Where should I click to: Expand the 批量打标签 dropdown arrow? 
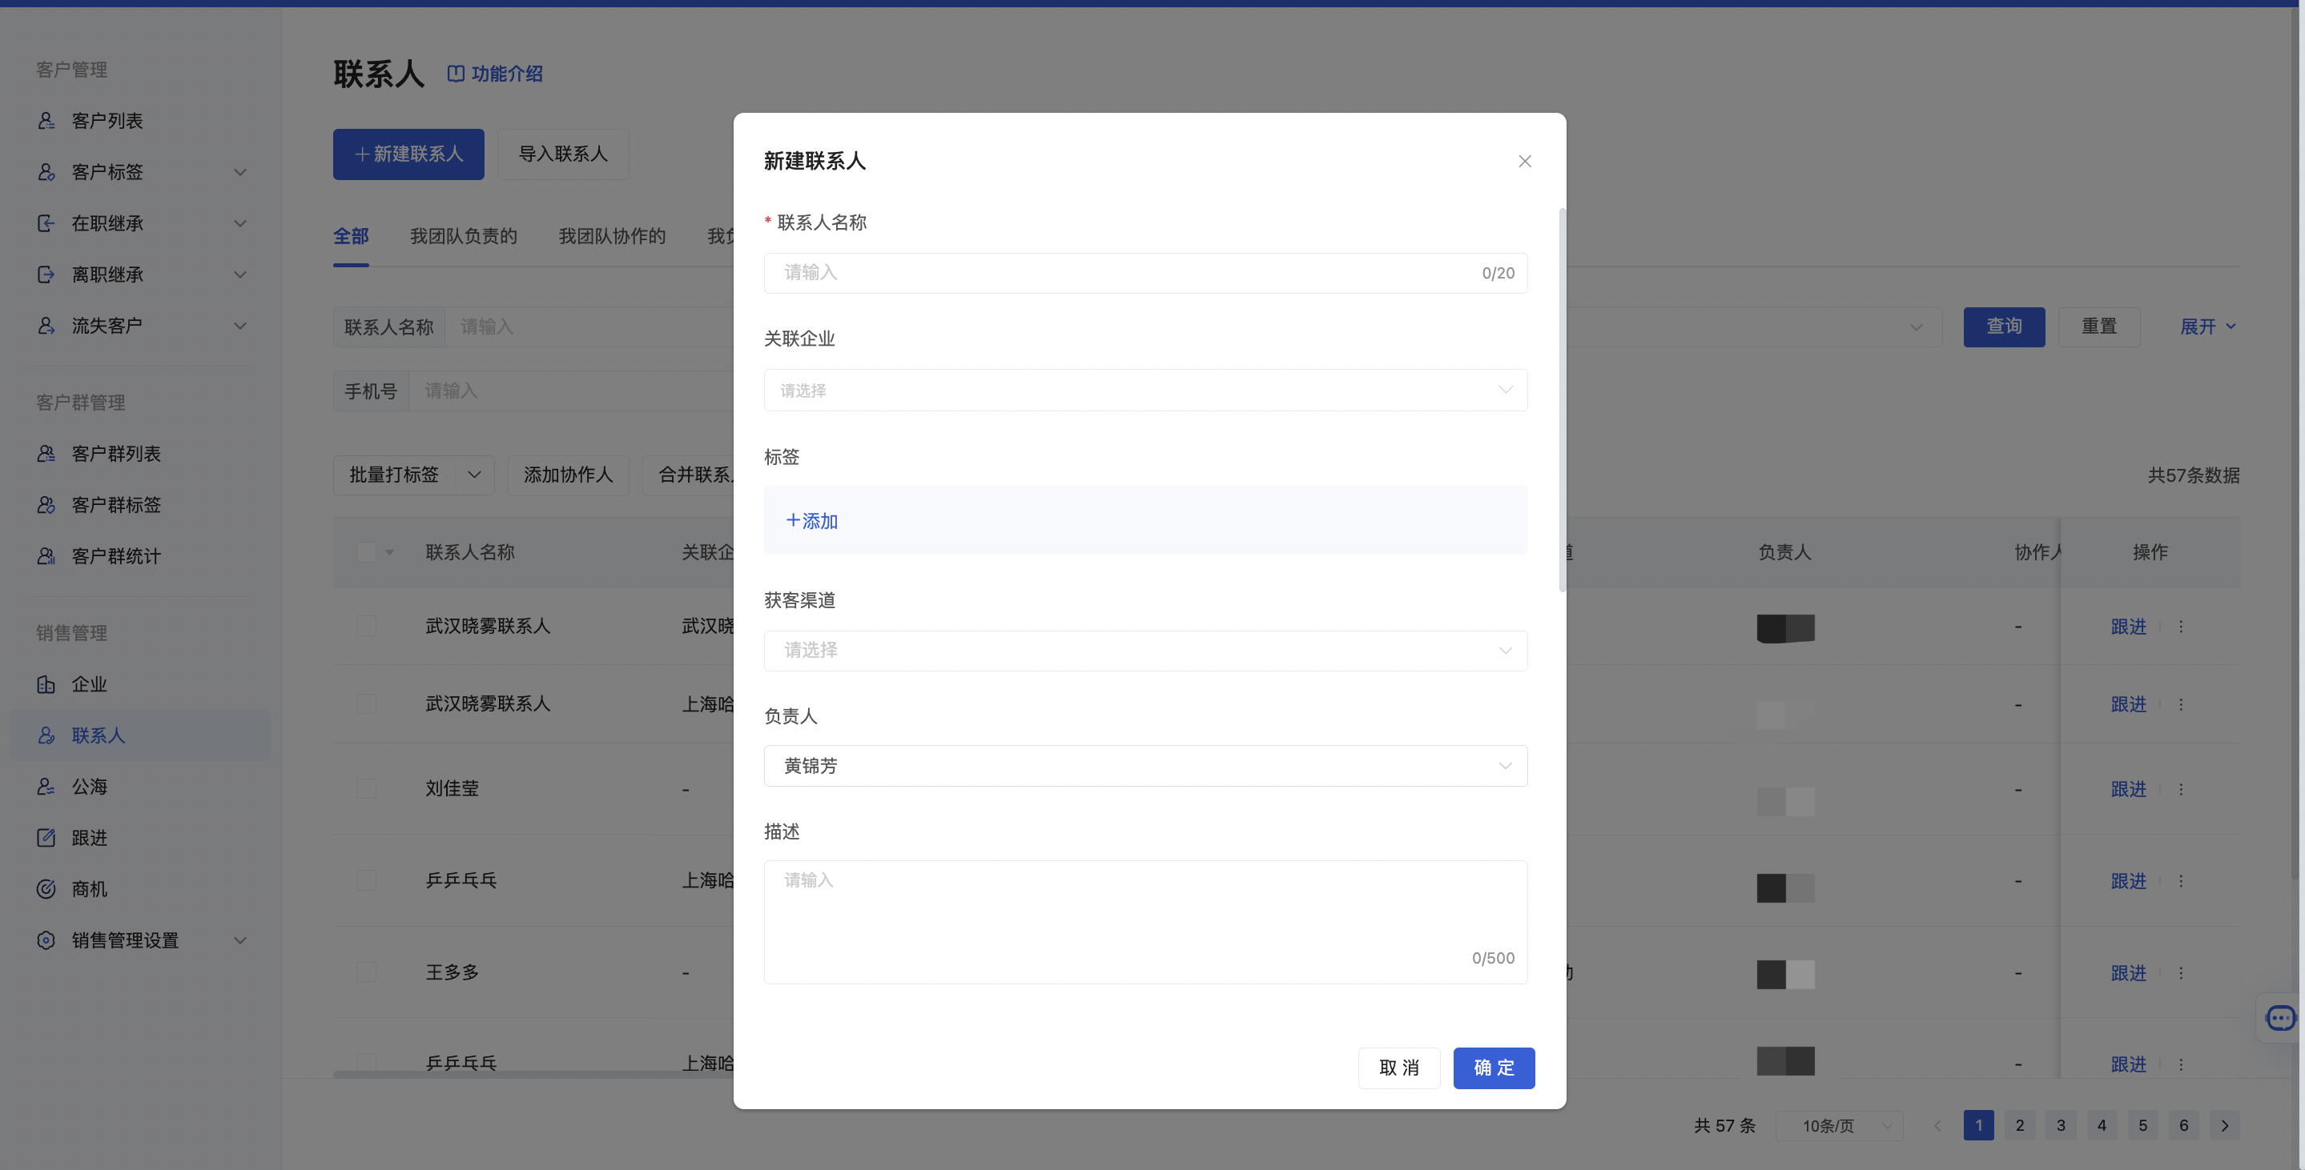[474, 475]
